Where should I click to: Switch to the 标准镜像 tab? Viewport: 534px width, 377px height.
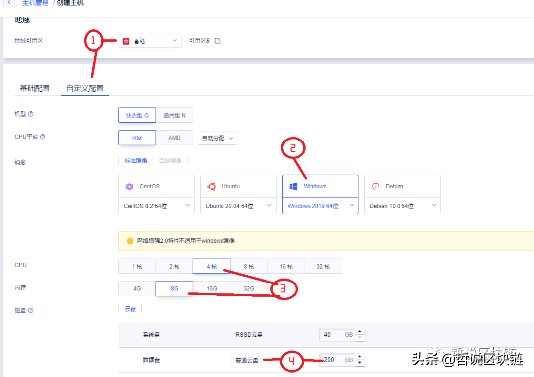[136, 161]
